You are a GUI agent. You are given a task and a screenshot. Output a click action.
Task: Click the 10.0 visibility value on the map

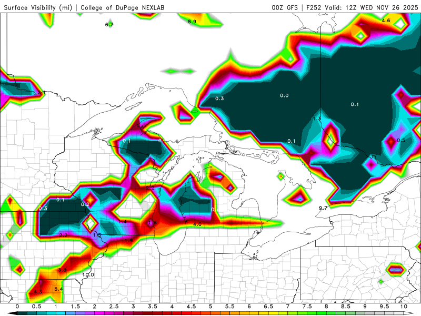pos(88,275)
